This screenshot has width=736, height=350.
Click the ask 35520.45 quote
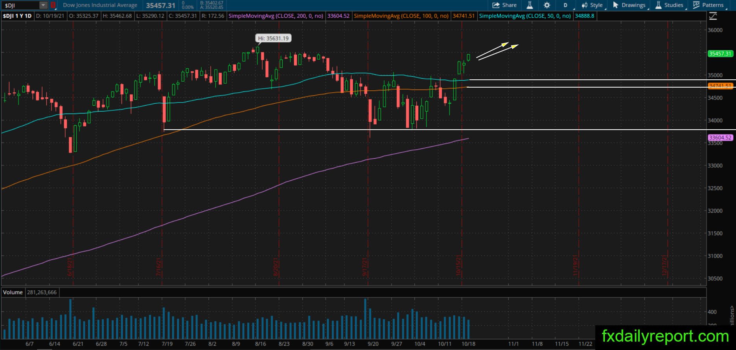pos(212,7)
